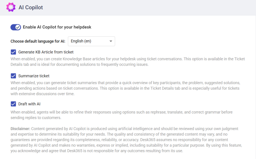
Task: Expand the English (en) language selector
Action: pos(91,41)
